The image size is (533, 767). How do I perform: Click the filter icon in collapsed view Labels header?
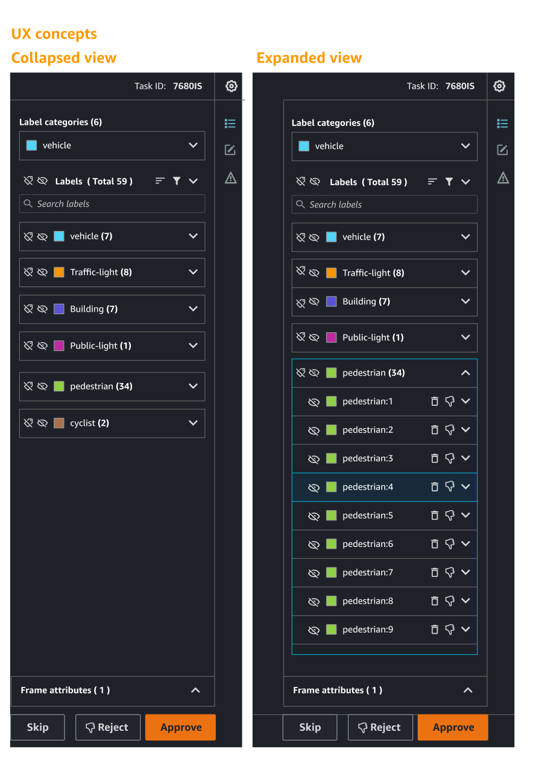[x=177, y=181]
